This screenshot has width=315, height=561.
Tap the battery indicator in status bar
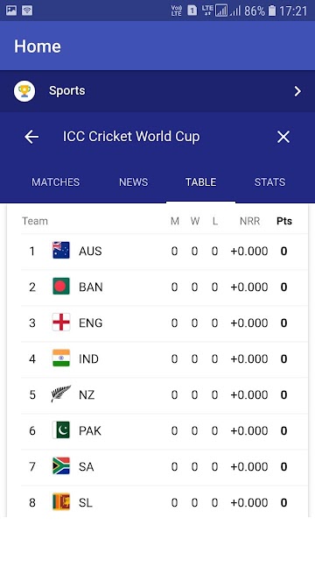click(x=272, y=11)
